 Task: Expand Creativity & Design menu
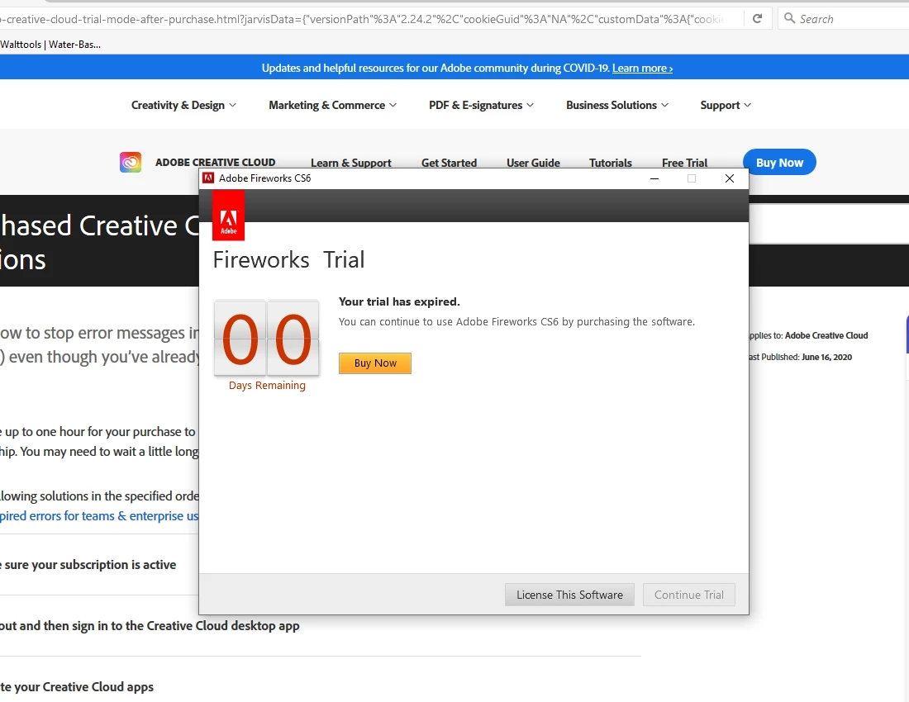[x=183, y=105]
